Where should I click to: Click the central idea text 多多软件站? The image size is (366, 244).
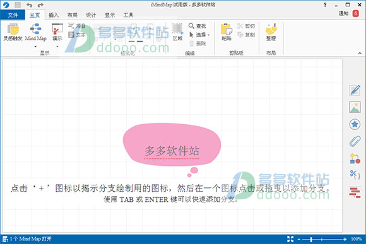(172, 151)
